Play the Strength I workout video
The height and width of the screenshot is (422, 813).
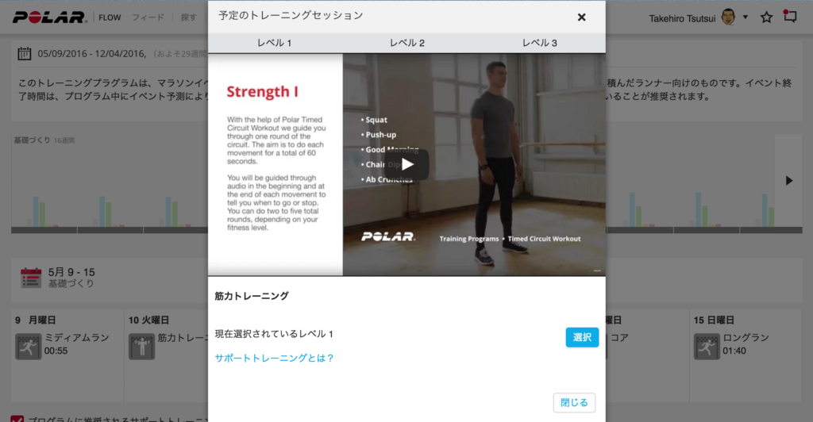[407, 165]
